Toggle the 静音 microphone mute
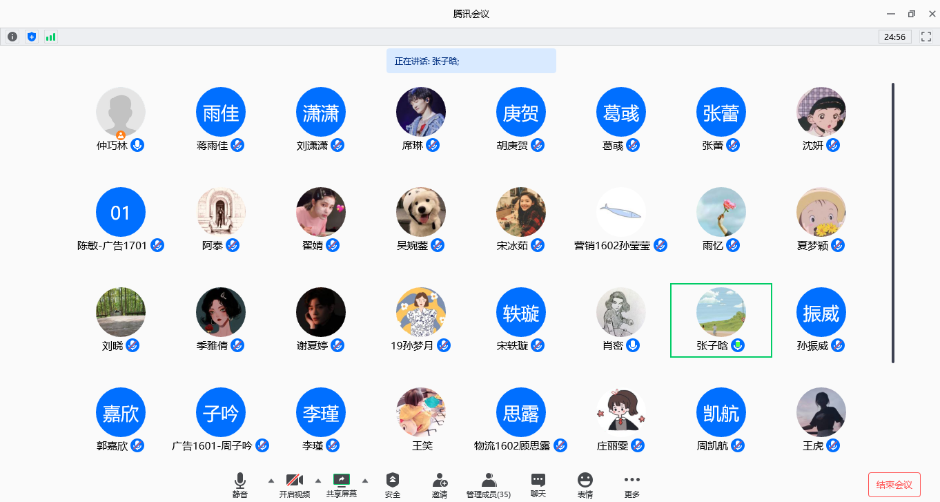940x502 pixels. [x=240, y=485]
